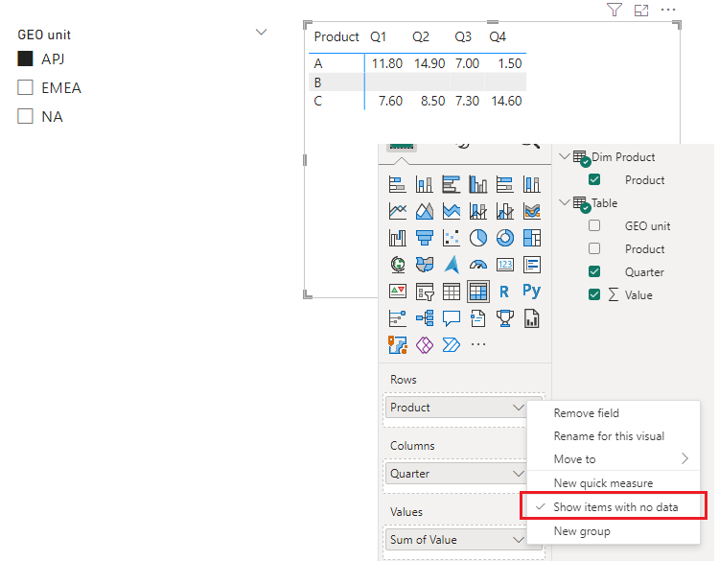Choose the area chart visual
Viewport: 719px width, 561px height.
(x=424, y=211)
